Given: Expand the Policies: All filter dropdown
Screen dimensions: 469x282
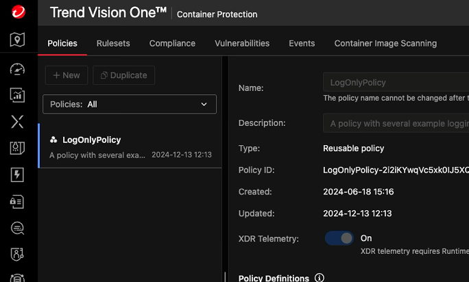Looking at the screenshot, I should click(130, 104).
